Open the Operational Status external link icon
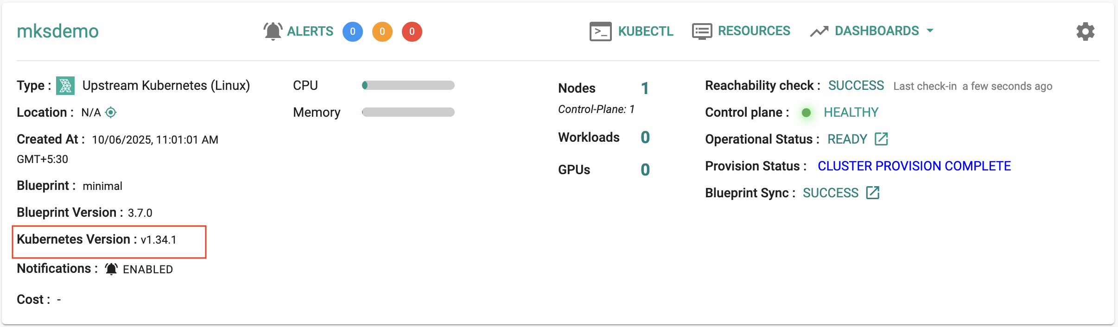 (x=881, y=139)
